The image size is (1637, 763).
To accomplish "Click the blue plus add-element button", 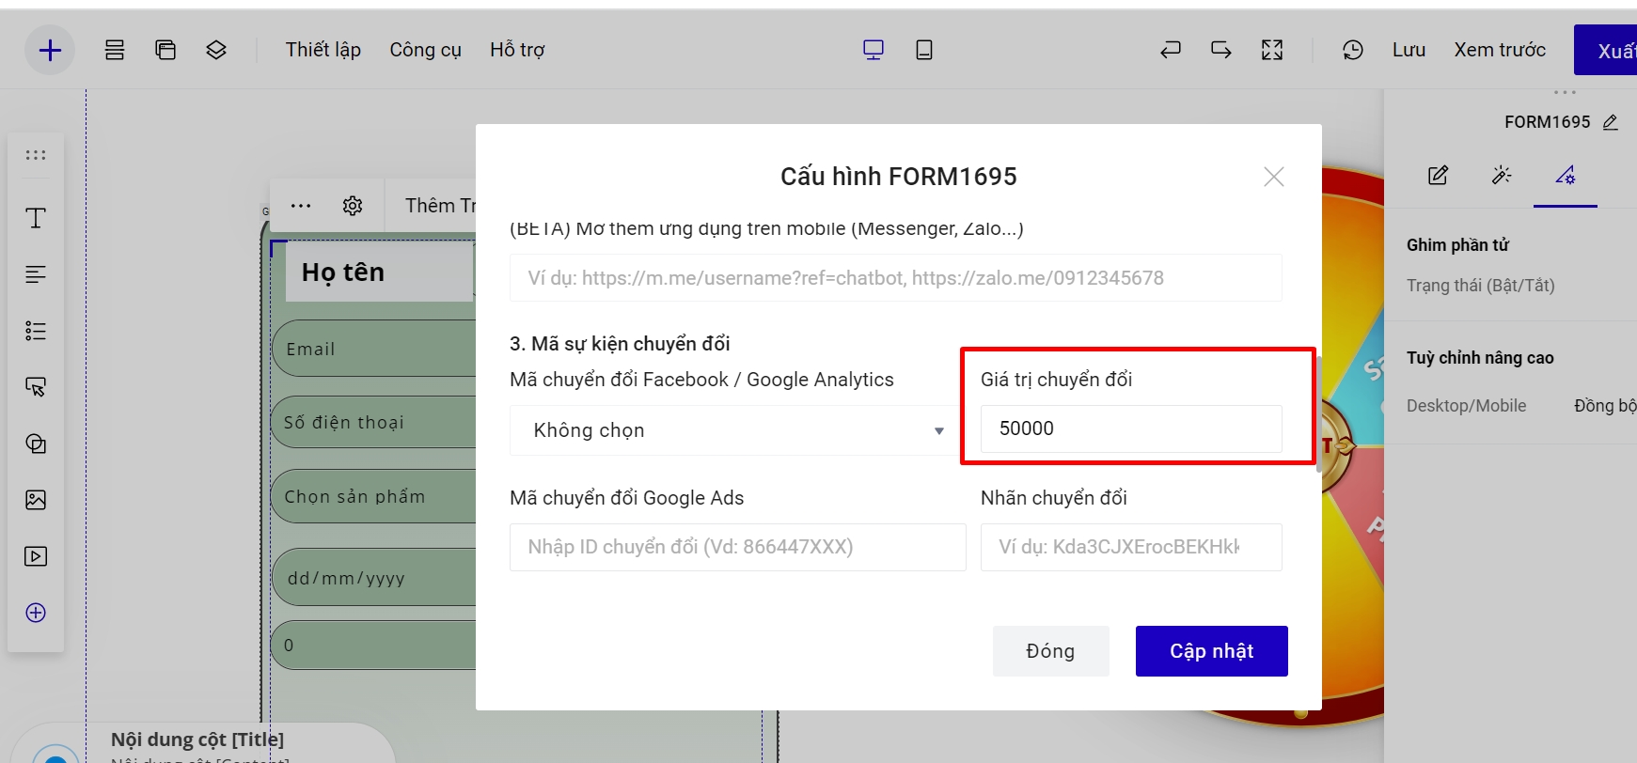I will 50,50.
